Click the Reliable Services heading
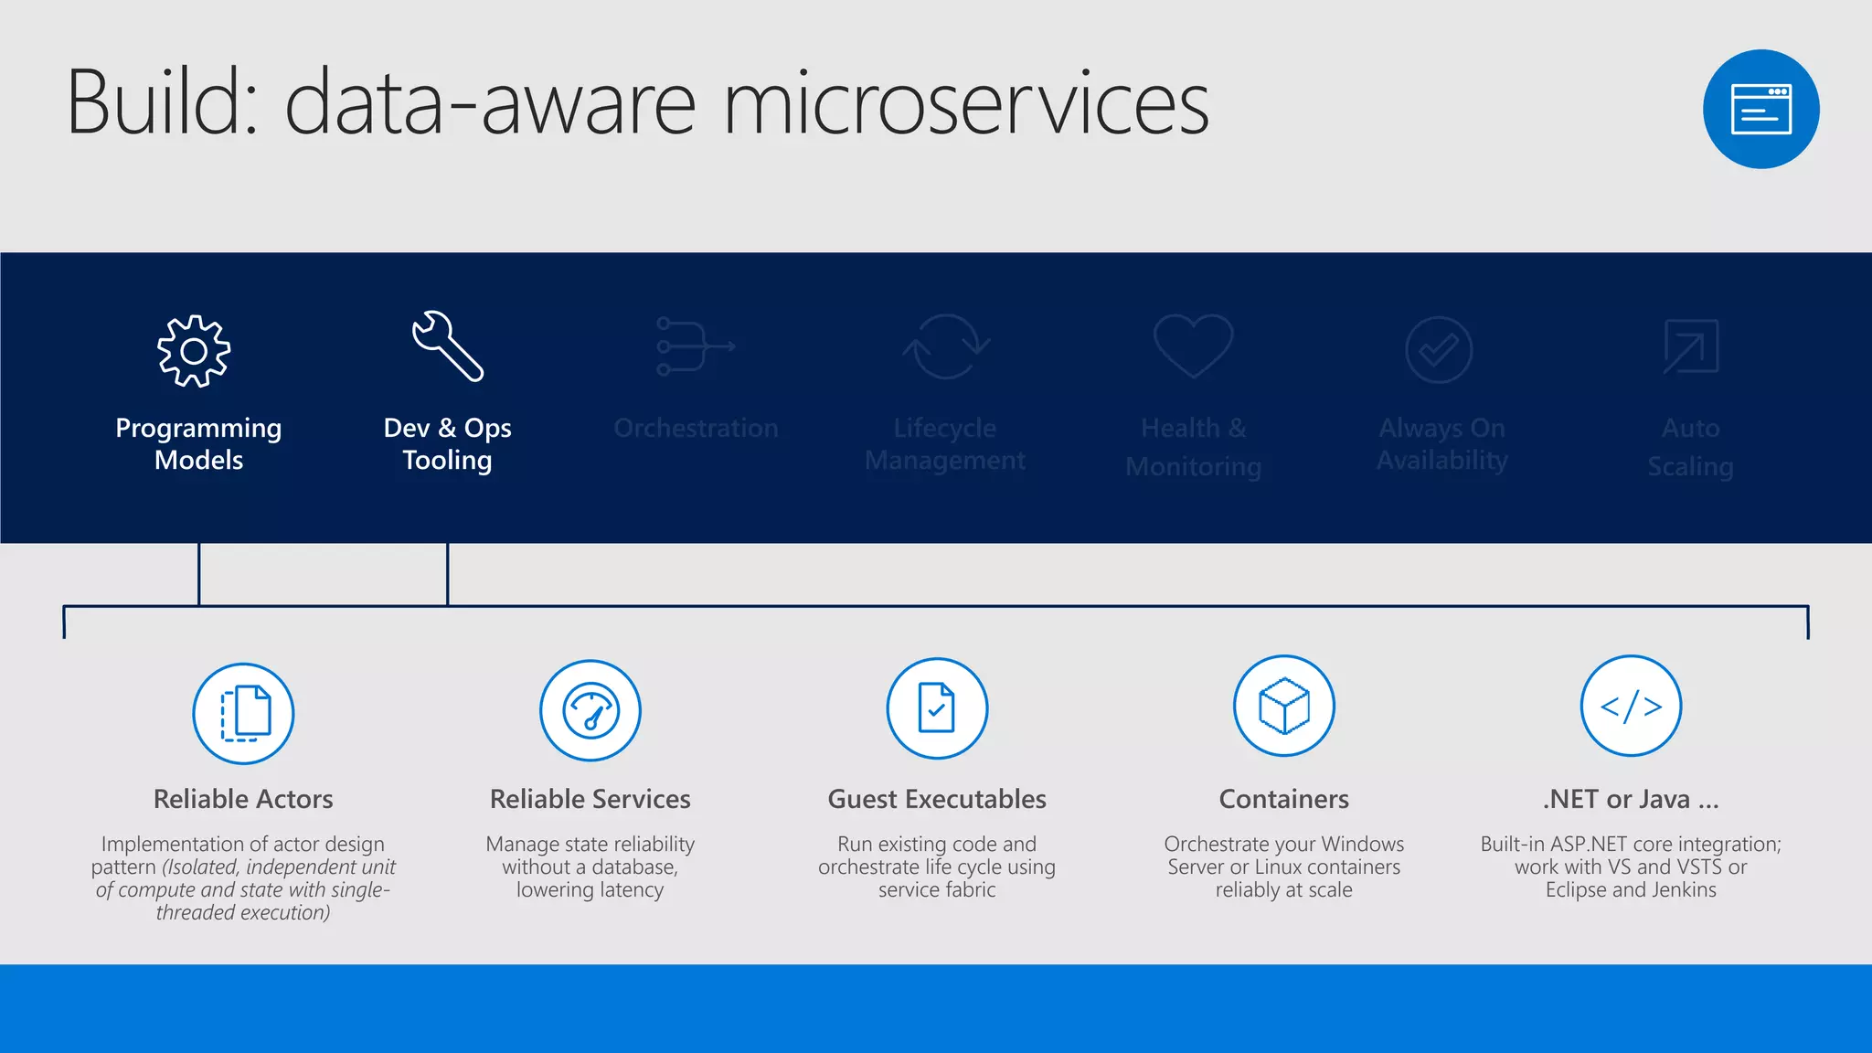This screenshot has height=1053, width=1872. [x=590, y=799]
